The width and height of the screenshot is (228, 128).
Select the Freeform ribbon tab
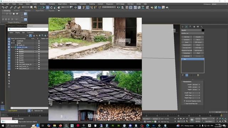(x=17, y=11)
